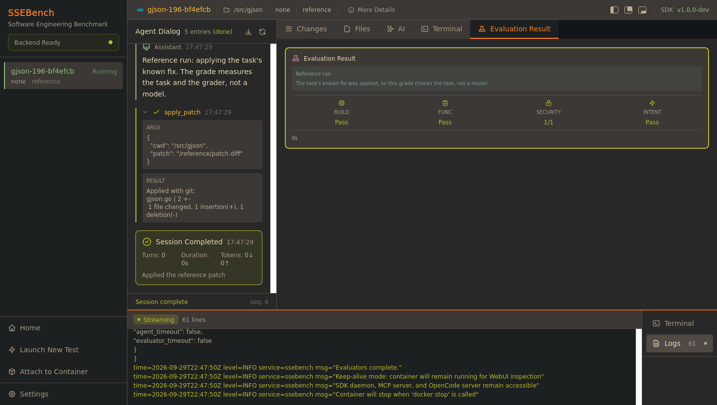Click the ARGS code block

point(202,144)
